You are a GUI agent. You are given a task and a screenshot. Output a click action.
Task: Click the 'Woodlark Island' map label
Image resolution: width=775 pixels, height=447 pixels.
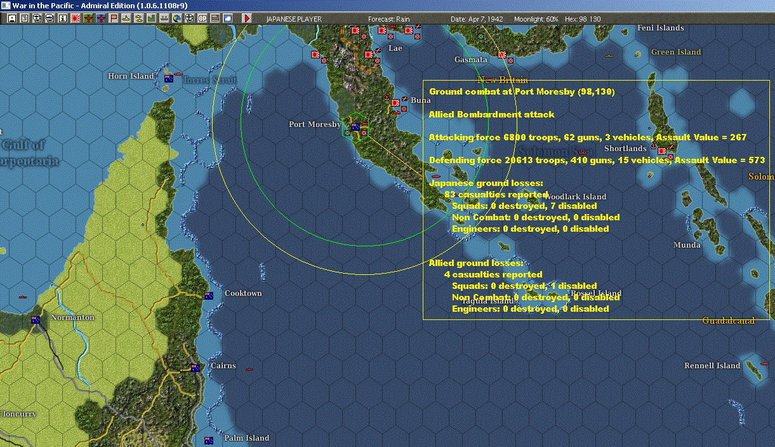(x=575, y=197)
